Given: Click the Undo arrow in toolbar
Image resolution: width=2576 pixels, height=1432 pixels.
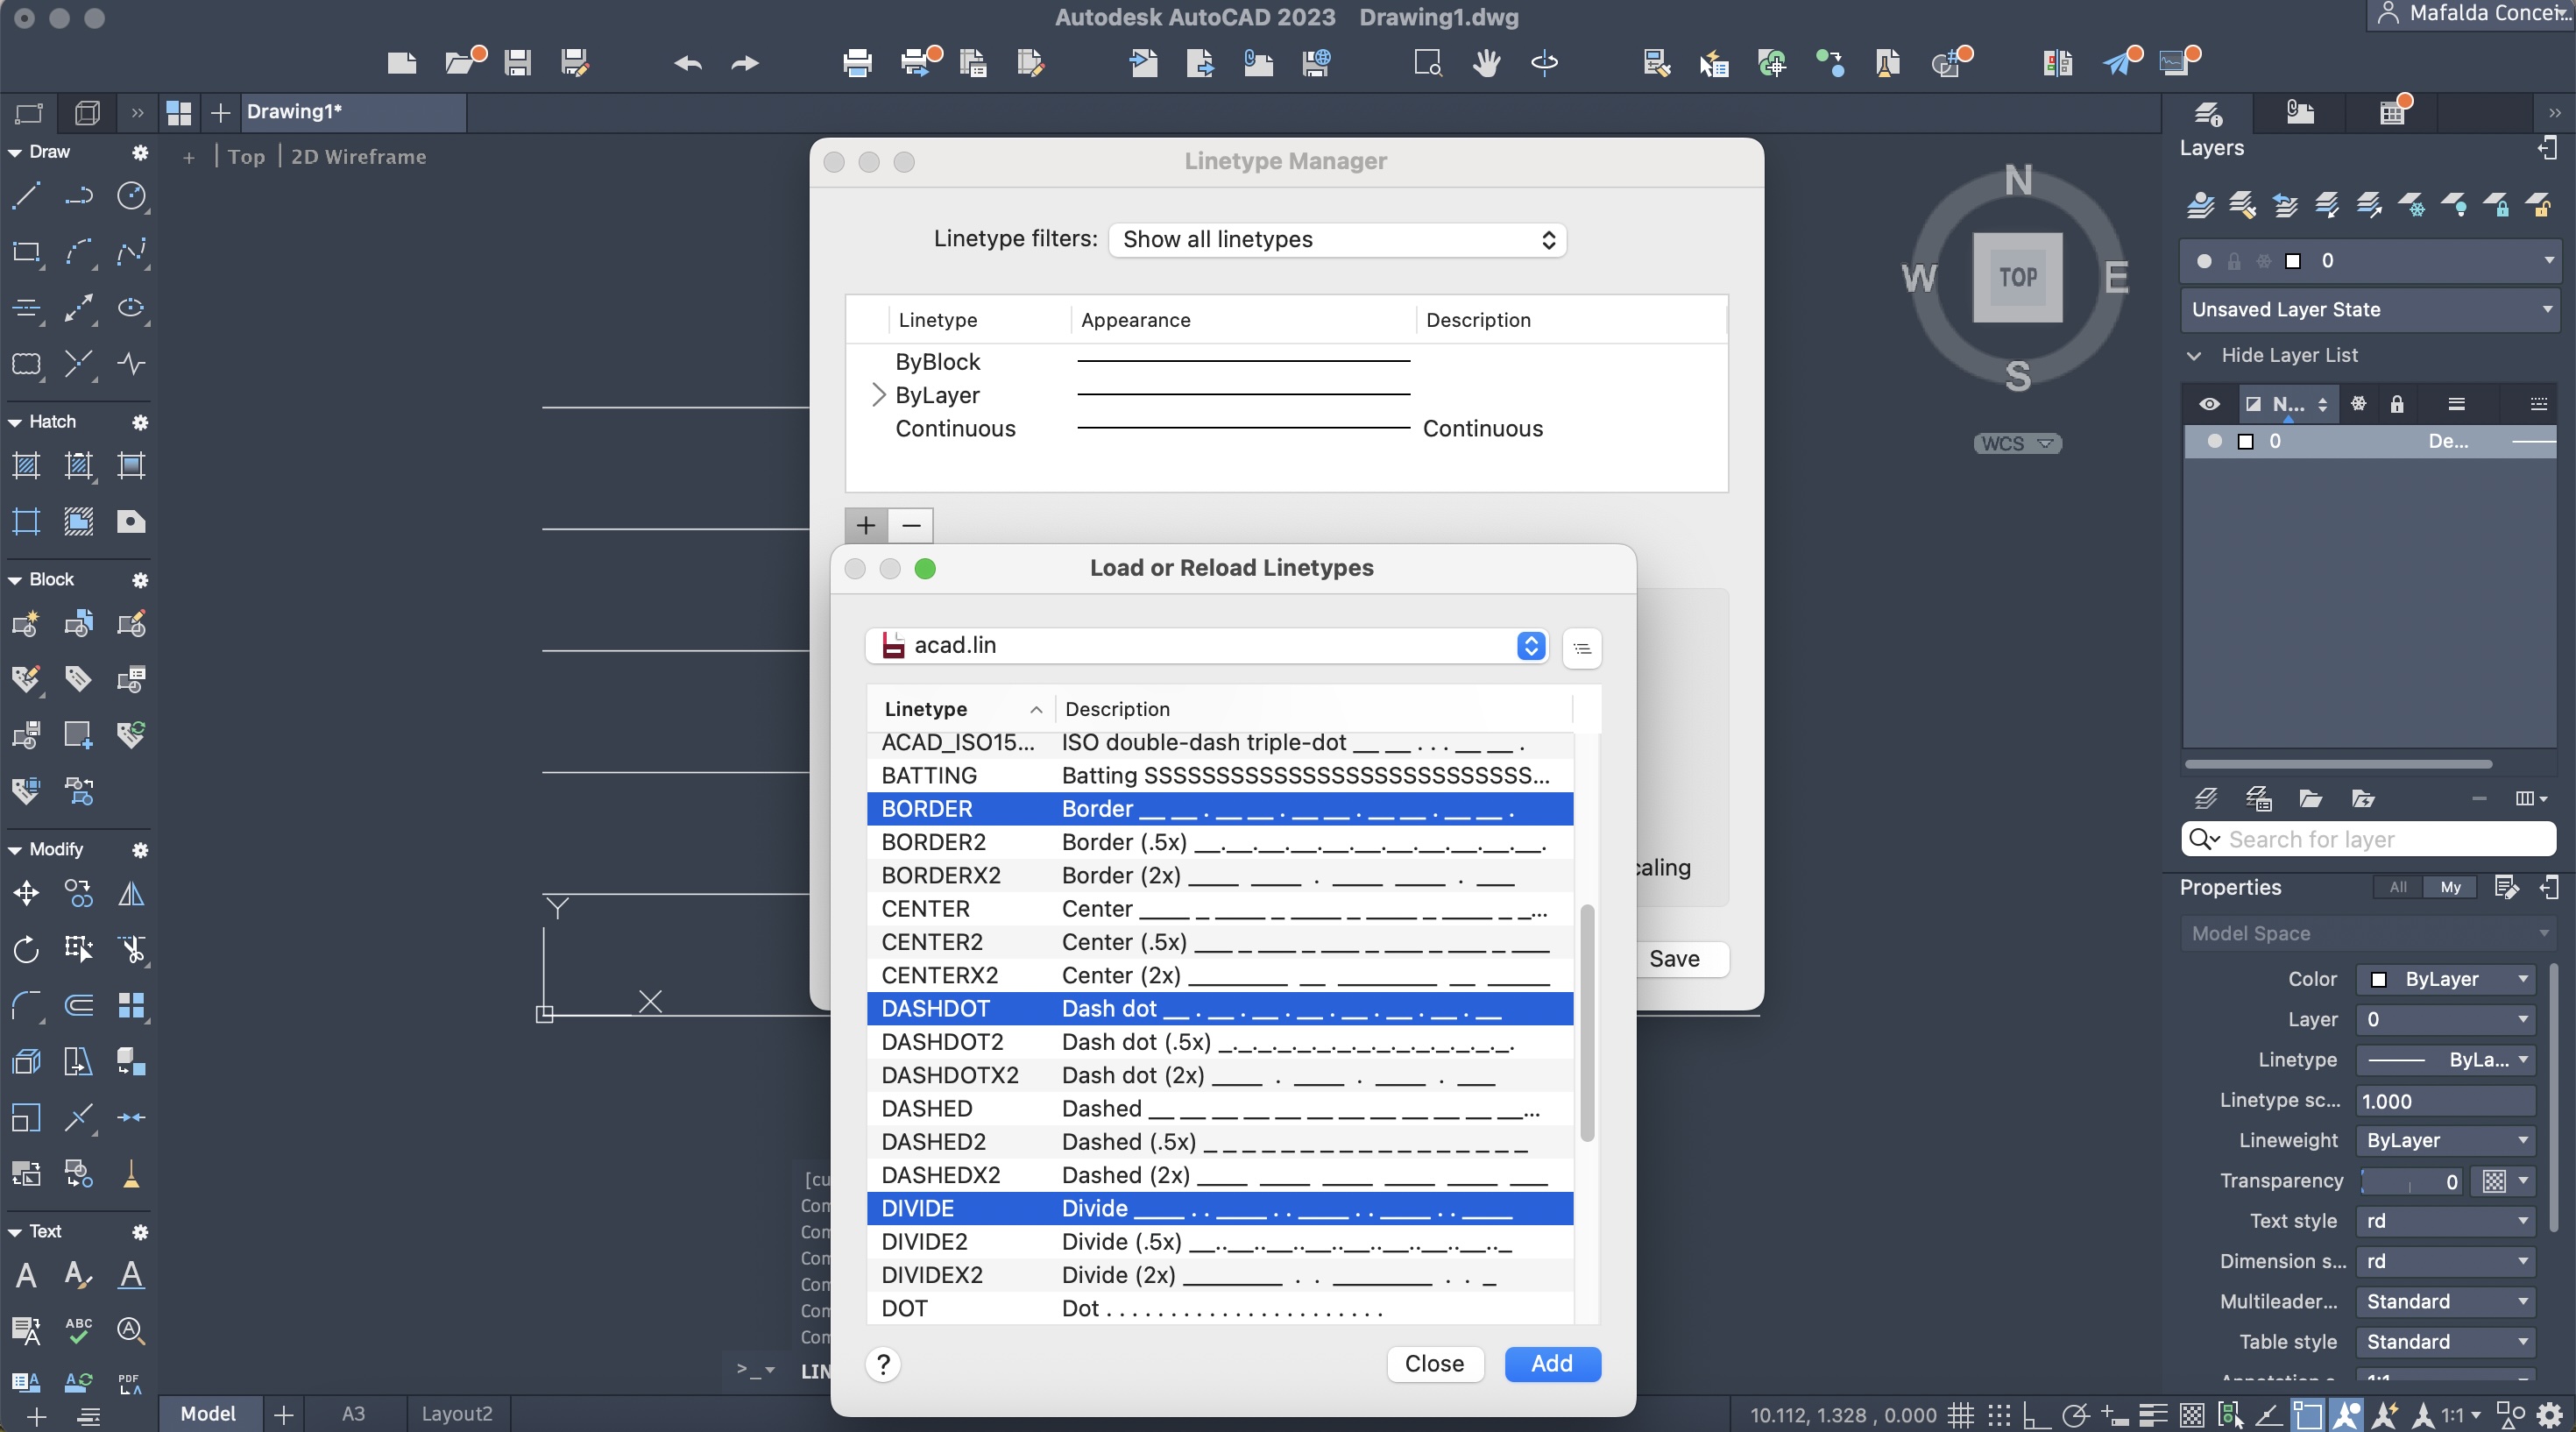Looking at the screenshot, I should click(x=688, y=63).
